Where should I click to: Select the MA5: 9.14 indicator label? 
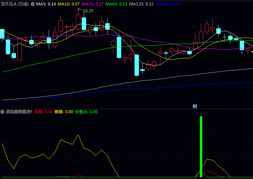click(46, 4)
